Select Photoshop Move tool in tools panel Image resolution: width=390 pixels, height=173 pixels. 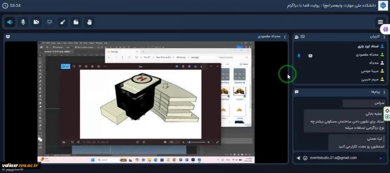[41, 55]
